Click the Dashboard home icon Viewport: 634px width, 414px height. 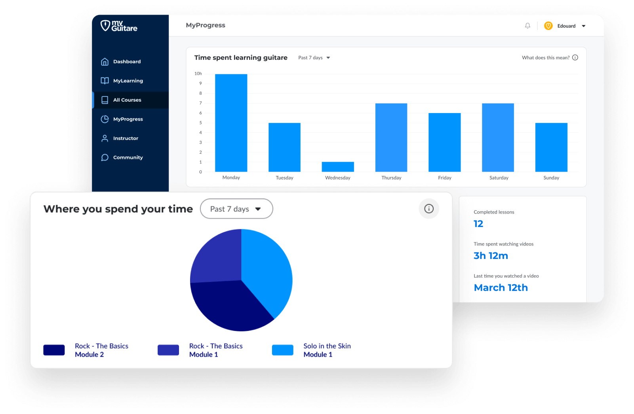[105, 62]
